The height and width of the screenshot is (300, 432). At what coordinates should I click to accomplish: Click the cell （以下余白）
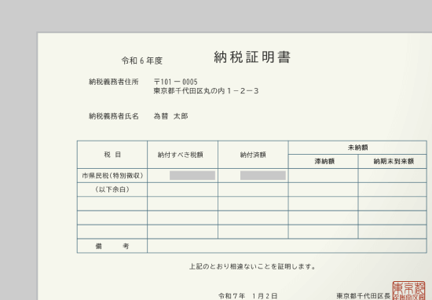click(112, 189)
